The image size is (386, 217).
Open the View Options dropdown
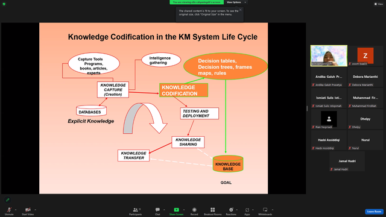tap(236, 2)
